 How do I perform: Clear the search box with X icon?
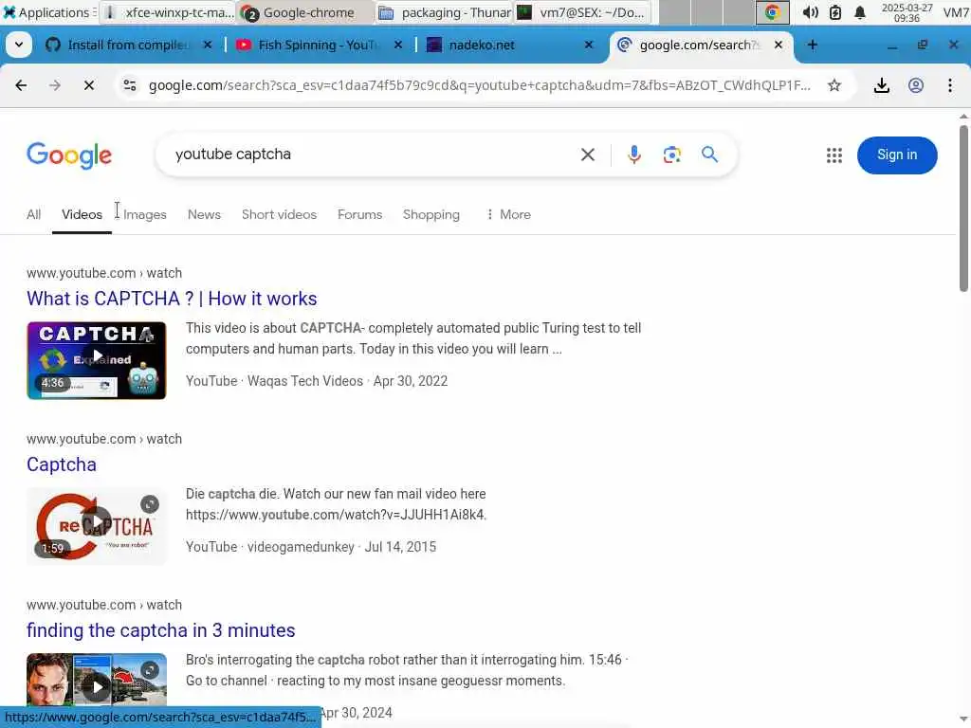[x=588, y=155]
